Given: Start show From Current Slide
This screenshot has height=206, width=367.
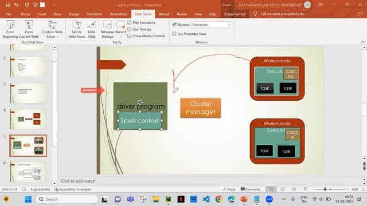Looking at the screenshot, I should [29, 29].
